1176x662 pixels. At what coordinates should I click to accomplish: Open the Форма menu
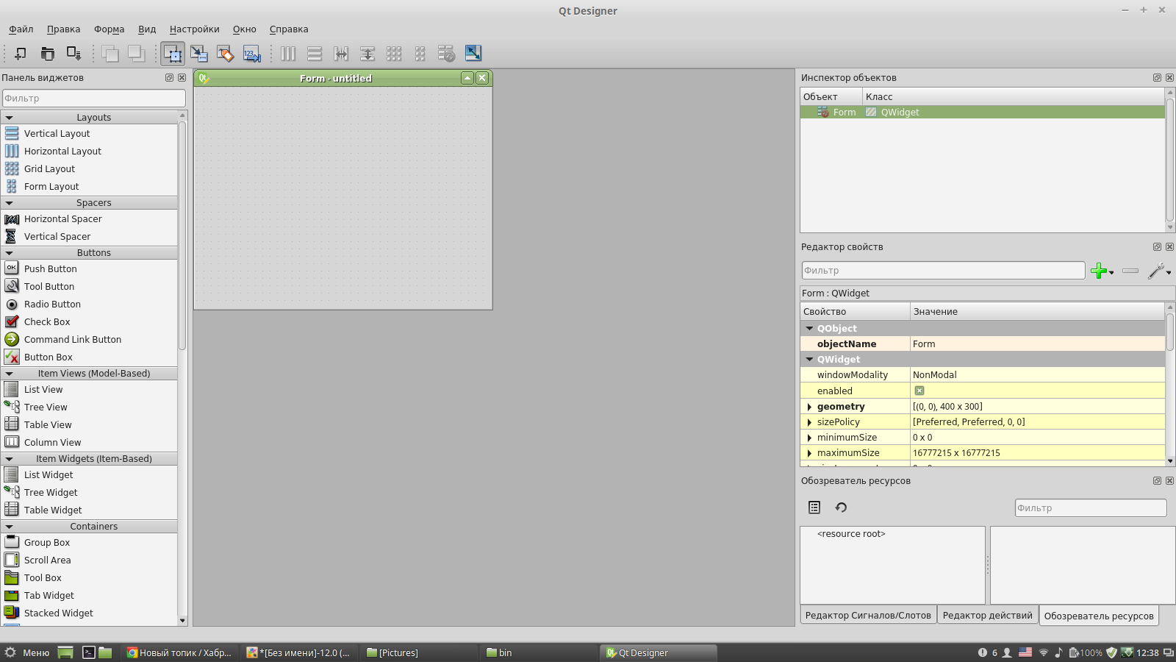(109, 29)
